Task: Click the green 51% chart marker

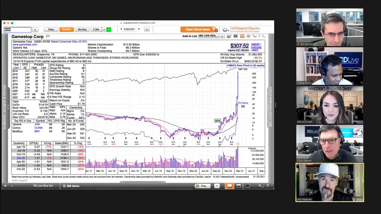Action: [217, 121]
